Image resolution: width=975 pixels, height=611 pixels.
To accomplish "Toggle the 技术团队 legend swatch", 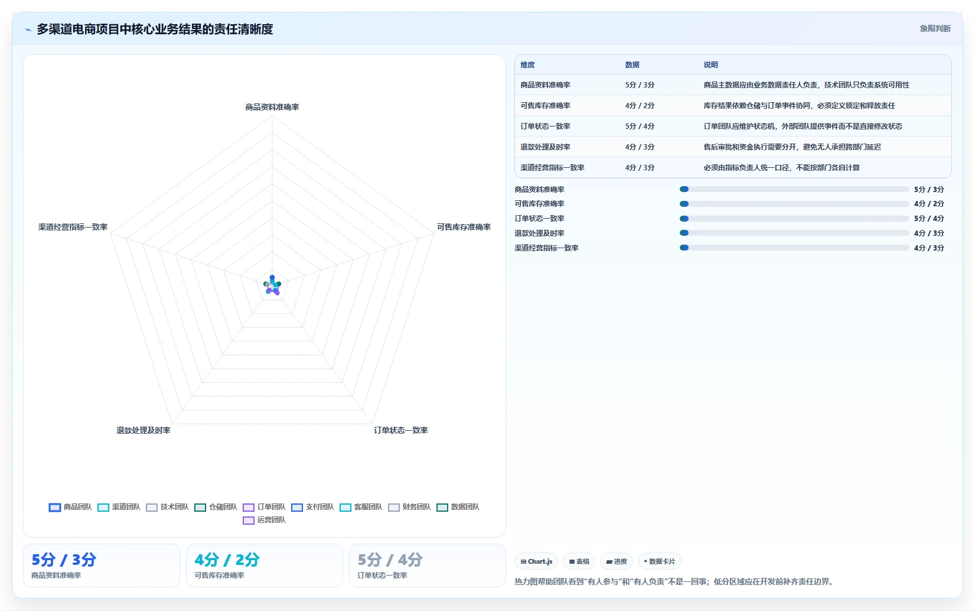I will coord(152,508).
